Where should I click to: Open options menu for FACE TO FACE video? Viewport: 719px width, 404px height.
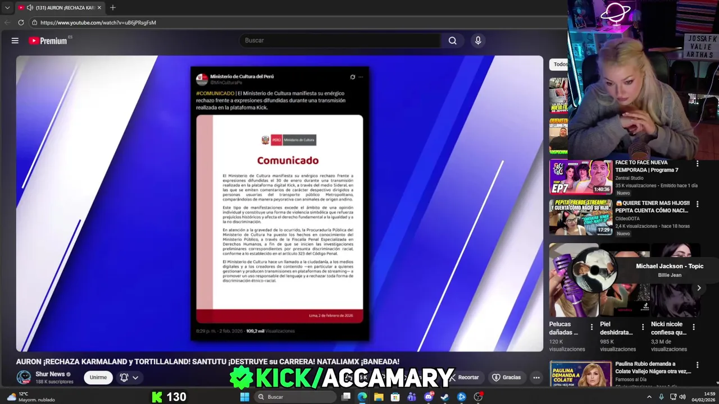[698, 163]
